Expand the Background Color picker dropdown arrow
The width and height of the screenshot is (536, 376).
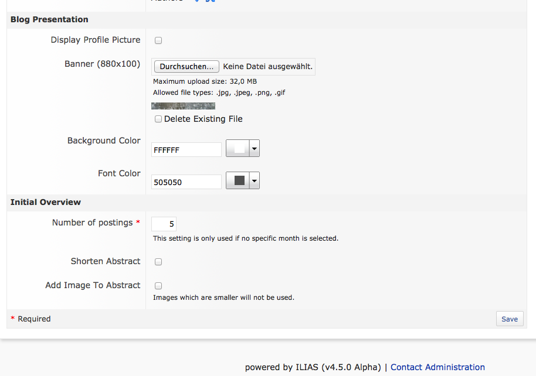click(x=255, y=149)
